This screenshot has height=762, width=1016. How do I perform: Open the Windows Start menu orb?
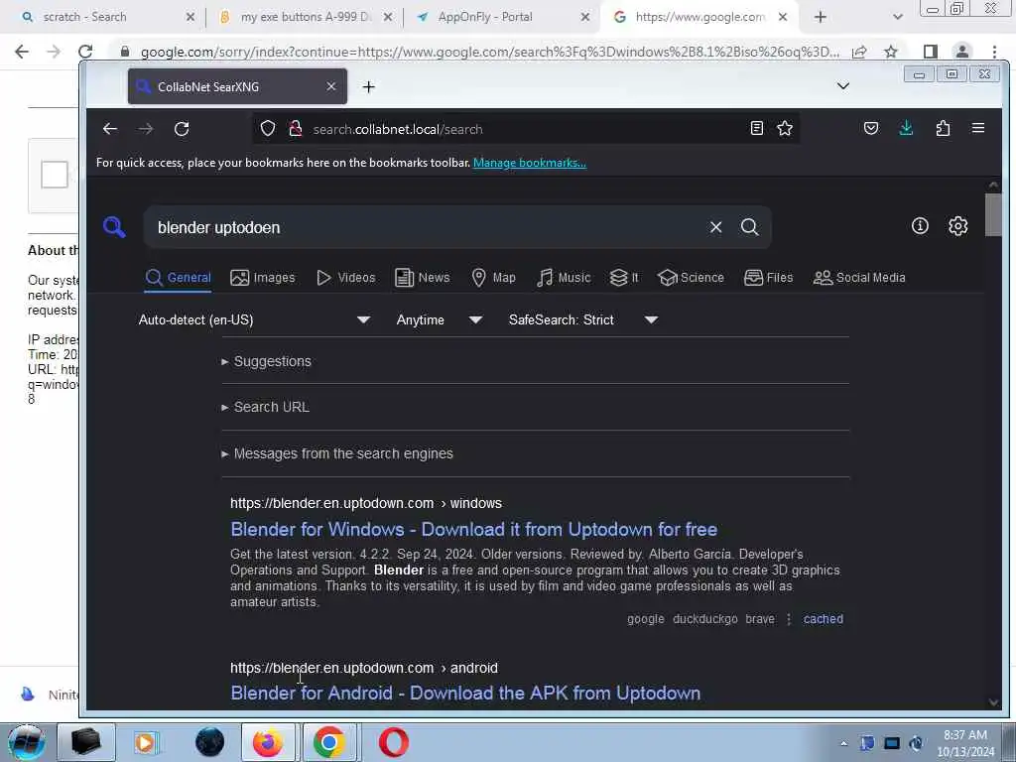pyautogui.click(x=27, y=742)
